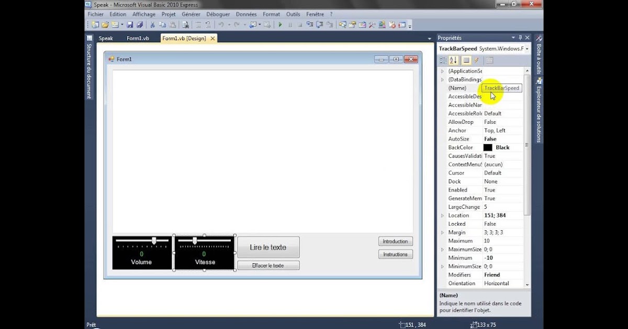Expand the Margin property node
This screenshot has width=628, height=329.
point(442,232)
